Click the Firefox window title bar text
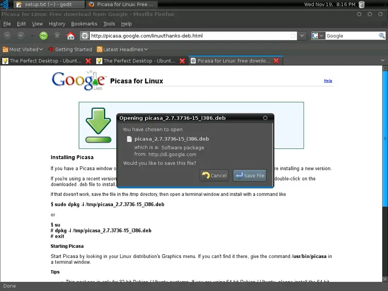 coord(88,14)
